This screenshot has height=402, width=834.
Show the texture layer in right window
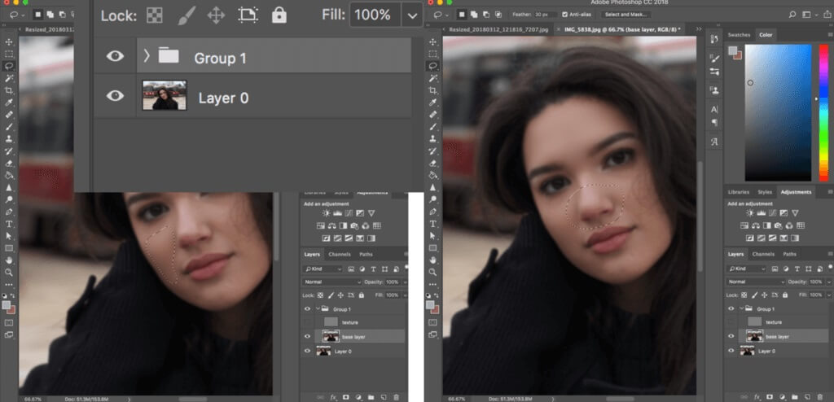tap(731, 321)
